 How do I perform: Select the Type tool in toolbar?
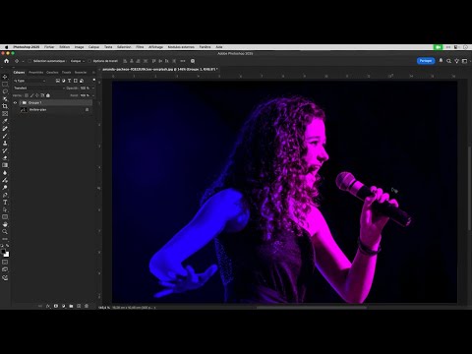tap(5, 203)
